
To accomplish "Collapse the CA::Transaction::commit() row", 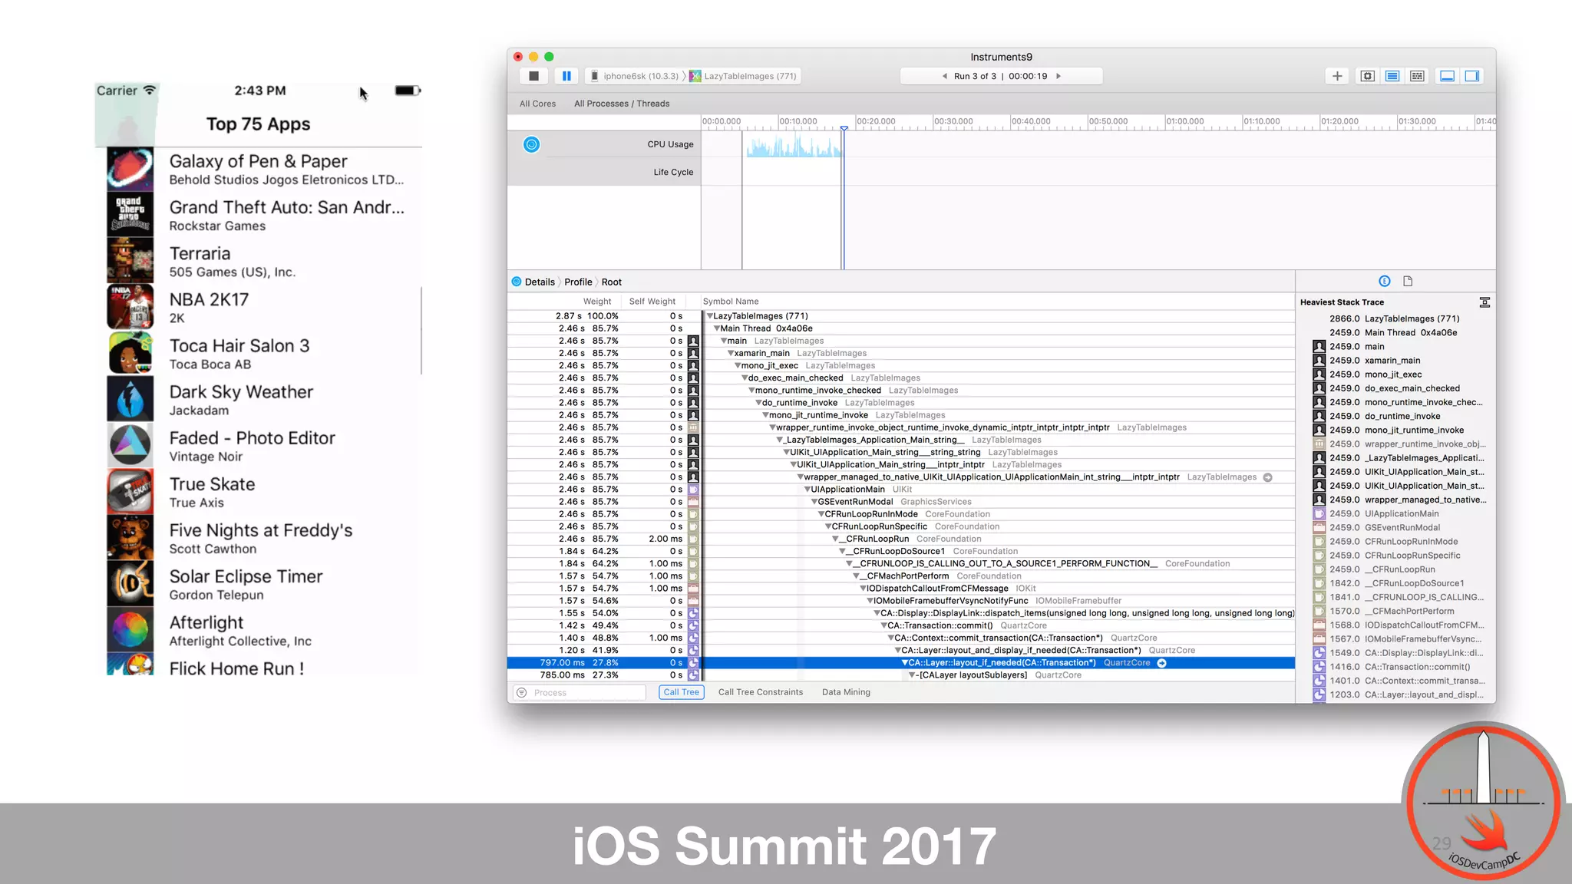I will 883,625.
